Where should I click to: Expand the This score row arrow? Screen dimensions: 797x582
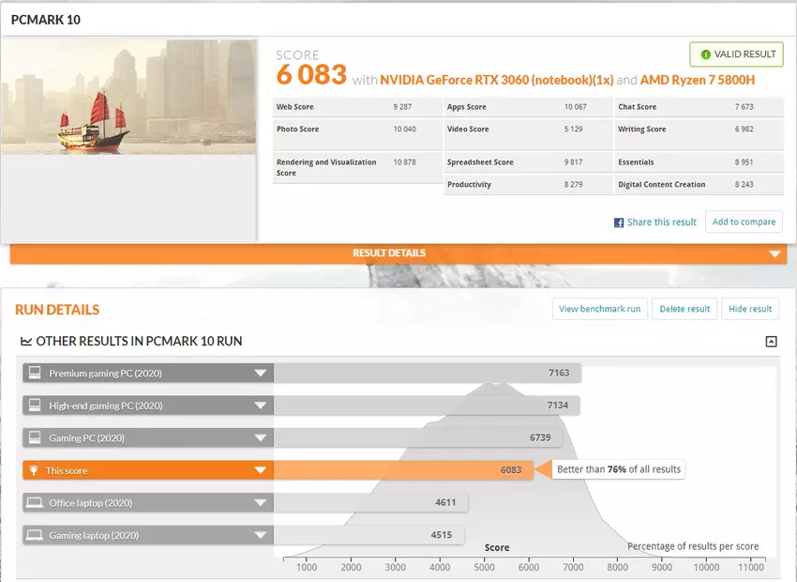pyautogui.click(x=261, y=471)
